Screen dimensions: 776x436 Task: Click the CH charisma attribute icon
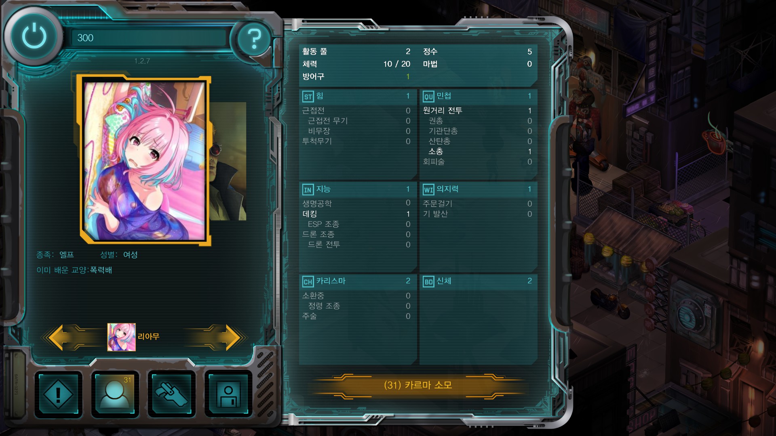pos(308,282)
